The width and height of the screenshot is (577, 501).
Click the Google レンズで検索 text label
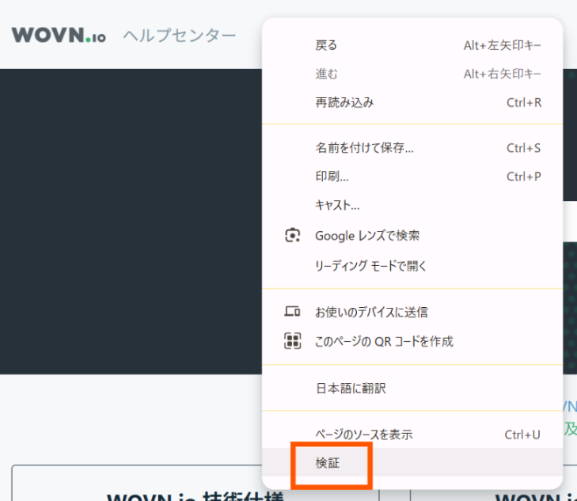tap(367, 236)
